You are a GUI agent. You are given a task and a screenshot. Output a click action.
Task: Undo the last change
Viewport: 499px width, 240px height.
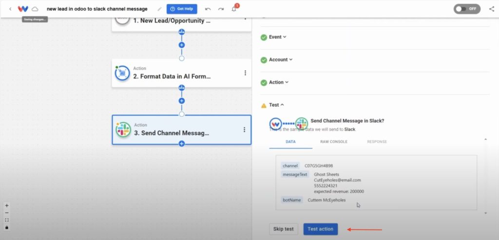point(208,9)
